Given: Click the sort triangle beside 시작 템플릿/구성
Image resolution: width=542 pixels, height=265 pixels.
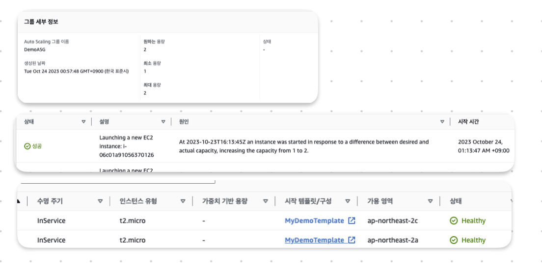Looking at the screenshot, I should 348,201.
